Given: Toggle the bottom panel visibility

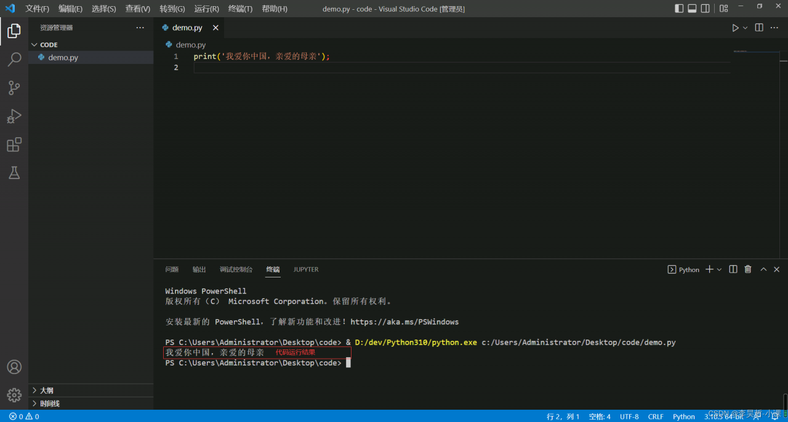Looking at the screenshot, I should 692,9.
